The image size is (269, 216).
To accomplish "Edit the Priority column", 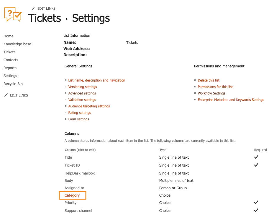I will [x=70, y=203].
